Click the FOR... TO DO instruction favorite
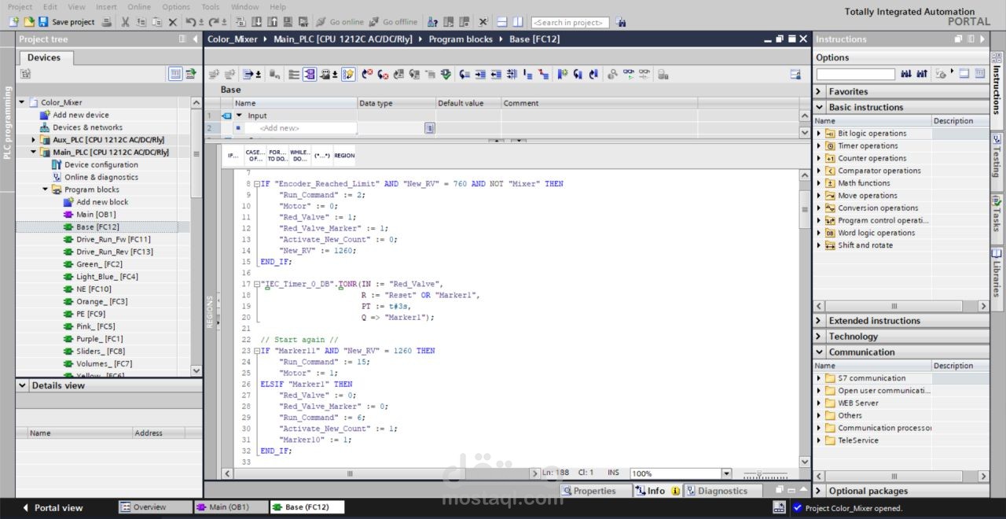 coord(277,155)
